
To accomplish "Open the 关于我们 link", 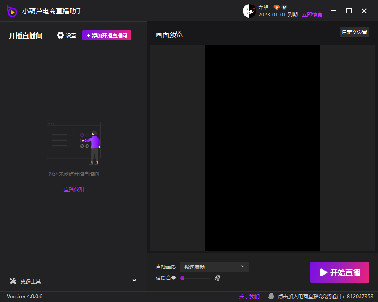I will (x=249, y=296).
